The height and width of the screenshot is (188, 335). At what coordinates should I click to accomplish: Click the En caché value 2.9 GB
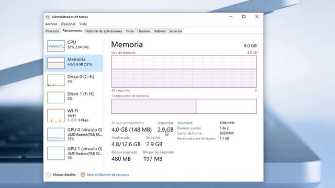tap(154, 144)
